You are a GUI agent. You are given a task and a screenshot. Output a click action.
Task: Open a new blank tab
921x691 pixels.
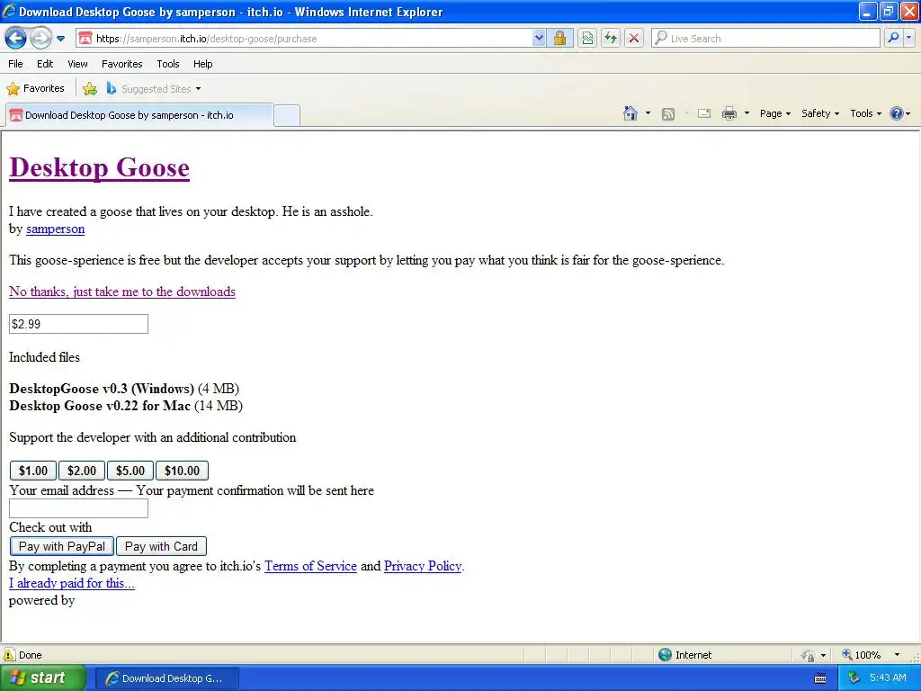click(x=287, y=115)
